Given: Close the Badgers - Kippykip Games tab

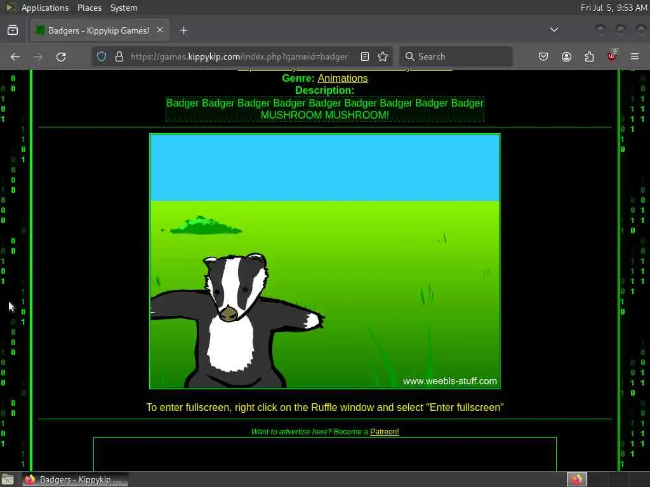Looking at the screenshot, I should pos(160,30).
